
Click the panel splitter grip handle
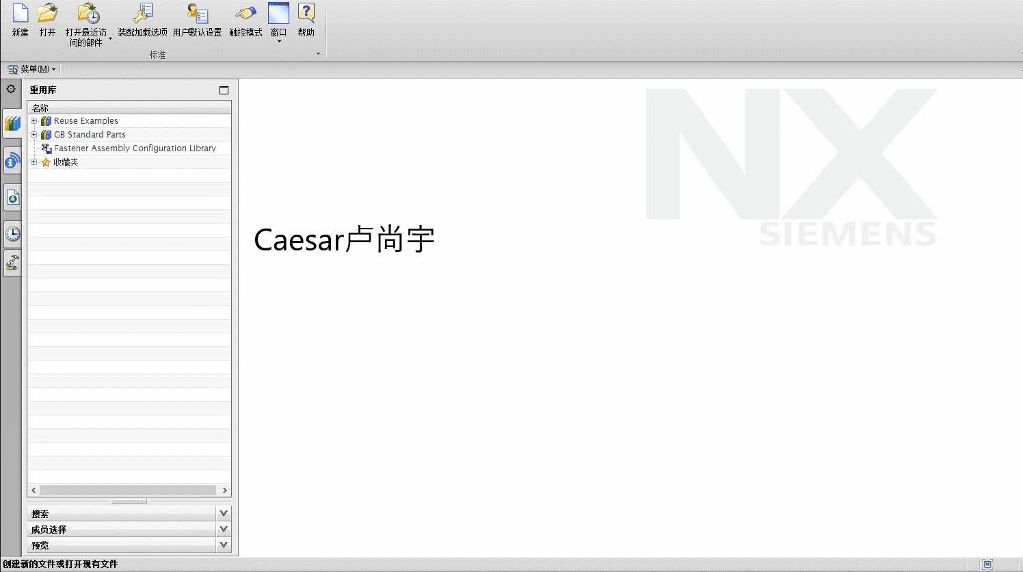[129, 502]
